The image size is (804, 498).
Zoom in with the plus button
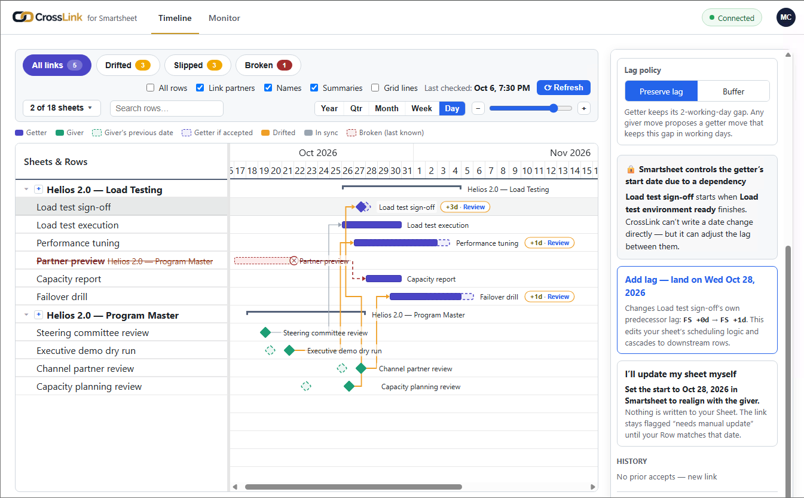pyautogui.click(x=584, y=108)
